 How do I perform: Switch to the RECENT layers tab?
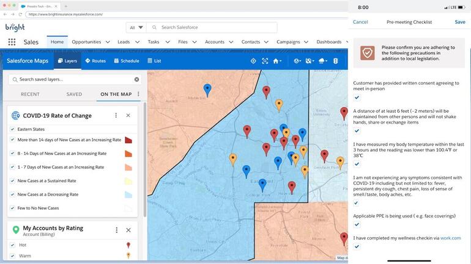[30, 94]
